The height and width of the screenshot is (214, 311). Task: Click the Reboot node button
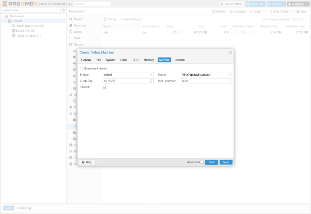click(x=219, y=12)
